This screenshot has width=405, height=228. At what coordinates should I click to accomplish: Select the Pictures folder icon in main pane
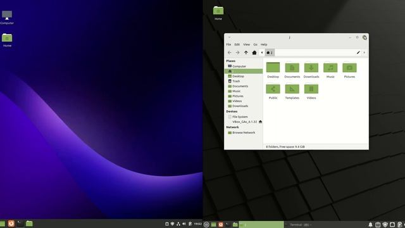pos(349,68)
